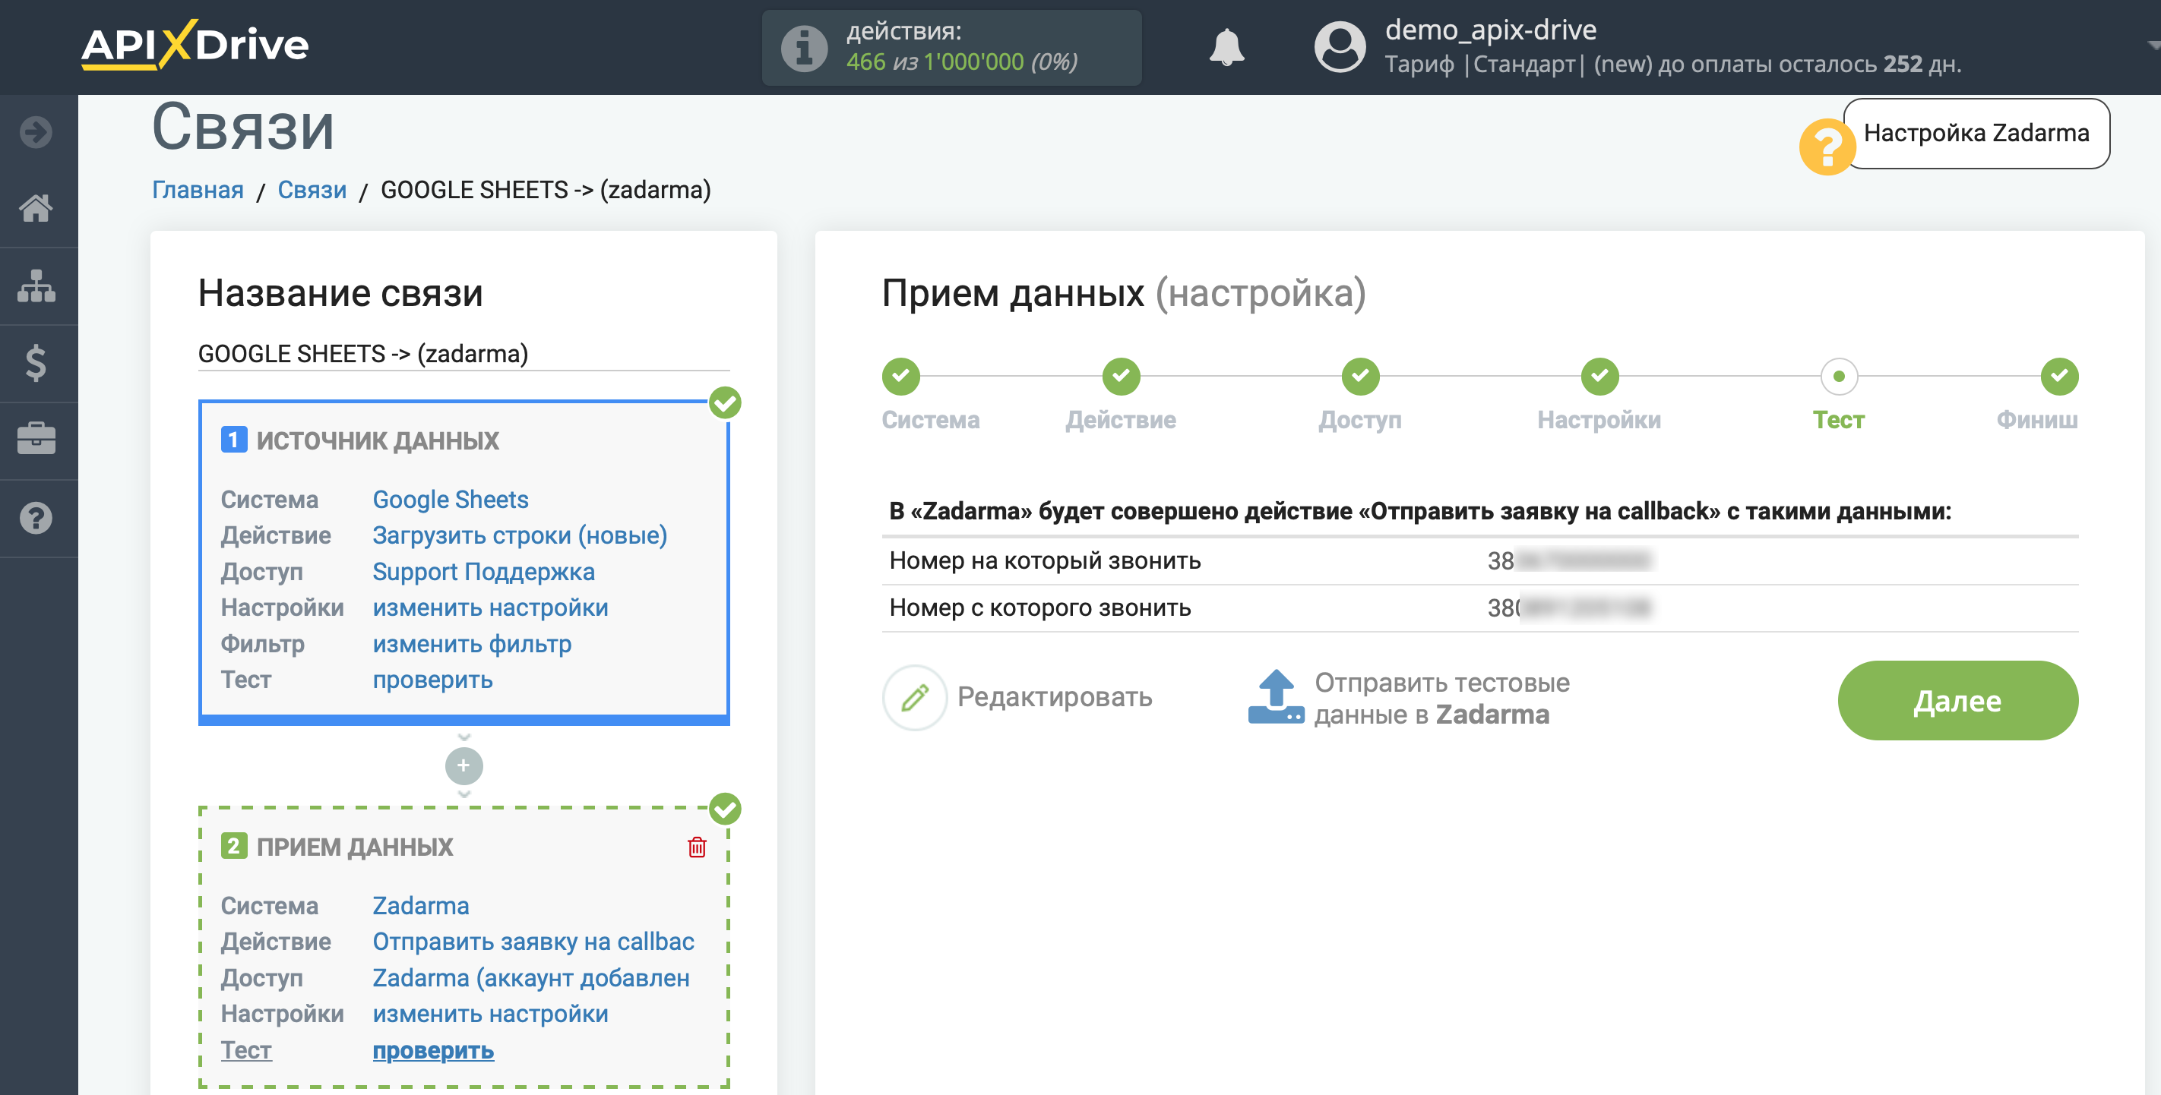Click the green check on source block
The height and width of the screenshot is (1095, 2161).
[x=725, y=403]
